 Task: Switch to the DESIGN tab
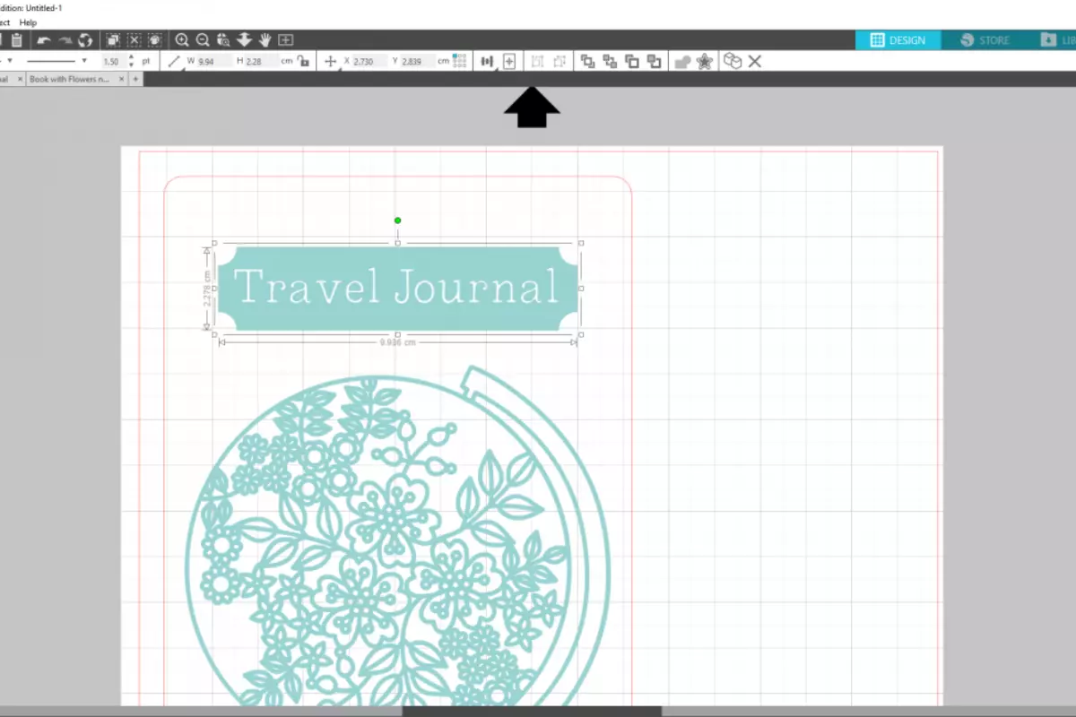898,40
